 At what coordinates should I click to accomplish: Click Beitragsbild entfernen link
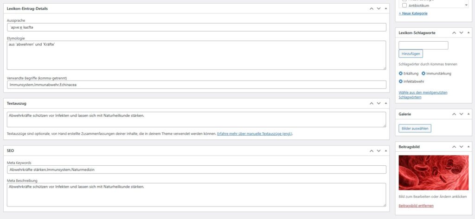[x=416, y=206]
